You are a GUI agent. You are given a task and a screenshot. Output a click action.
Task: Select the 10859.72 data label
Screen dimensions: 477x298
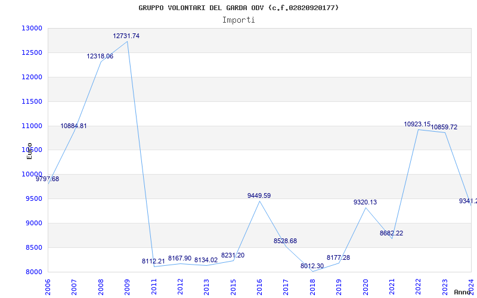444,128
